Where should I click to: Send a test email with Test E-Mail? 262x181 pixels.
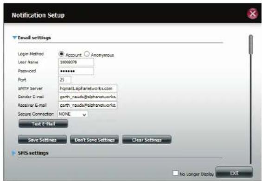[43, 123]
